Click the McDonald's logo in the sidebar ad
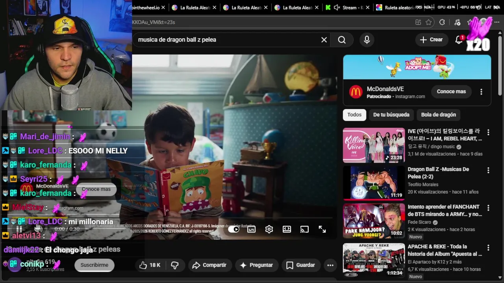 coord(356,92)
